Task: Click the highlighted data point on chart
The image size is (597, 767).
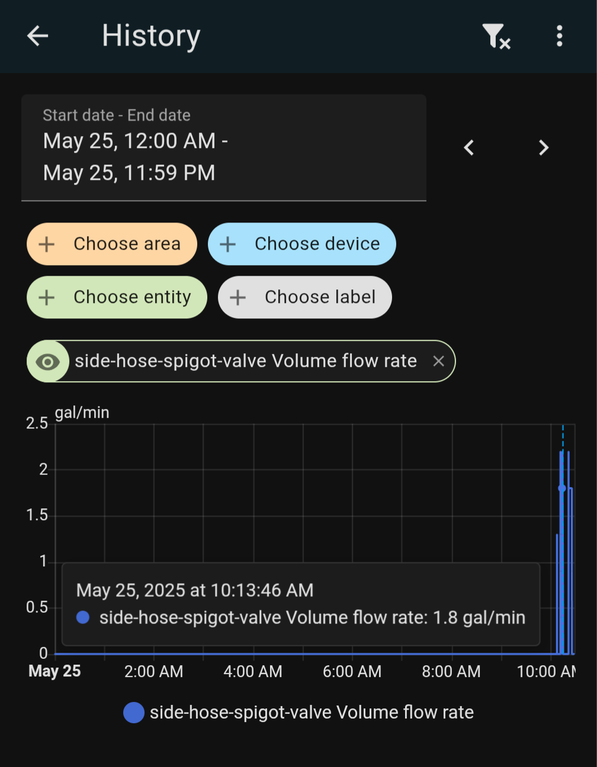Action: coord(562,488)
